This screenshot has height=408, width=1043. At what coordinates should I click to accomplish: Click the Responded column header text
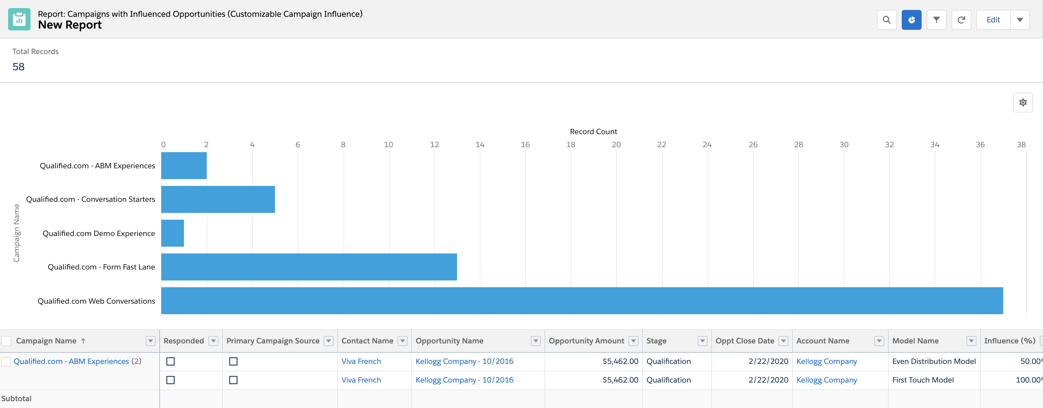pyautogui.click(x=183, y=341)
